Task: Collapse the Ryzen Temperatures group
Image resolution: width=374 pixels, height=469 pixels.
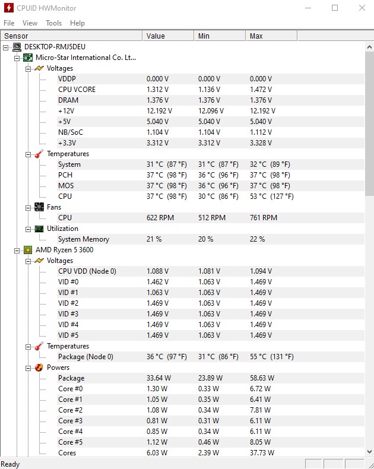Action: pyautogui.click(x=28, y=347)
